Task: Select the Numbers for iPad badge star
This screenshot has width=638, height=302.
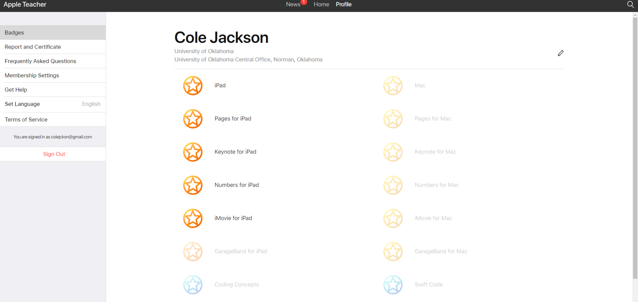Action: point(193,185)
